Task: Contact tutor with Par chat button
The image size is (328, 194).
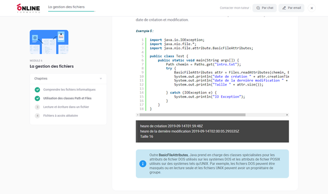Action: pos(265,8)
